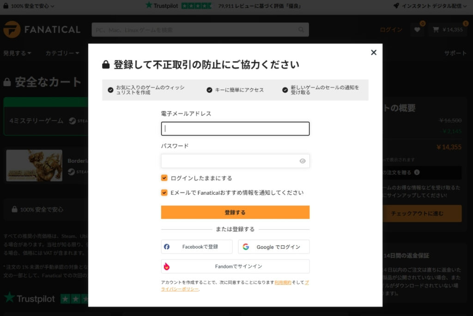Viewport: 473px width, 316px height.
Task: Click the lock icon next to 安全なカート heading
Action: pyautogui.click(x=7, y=82)
